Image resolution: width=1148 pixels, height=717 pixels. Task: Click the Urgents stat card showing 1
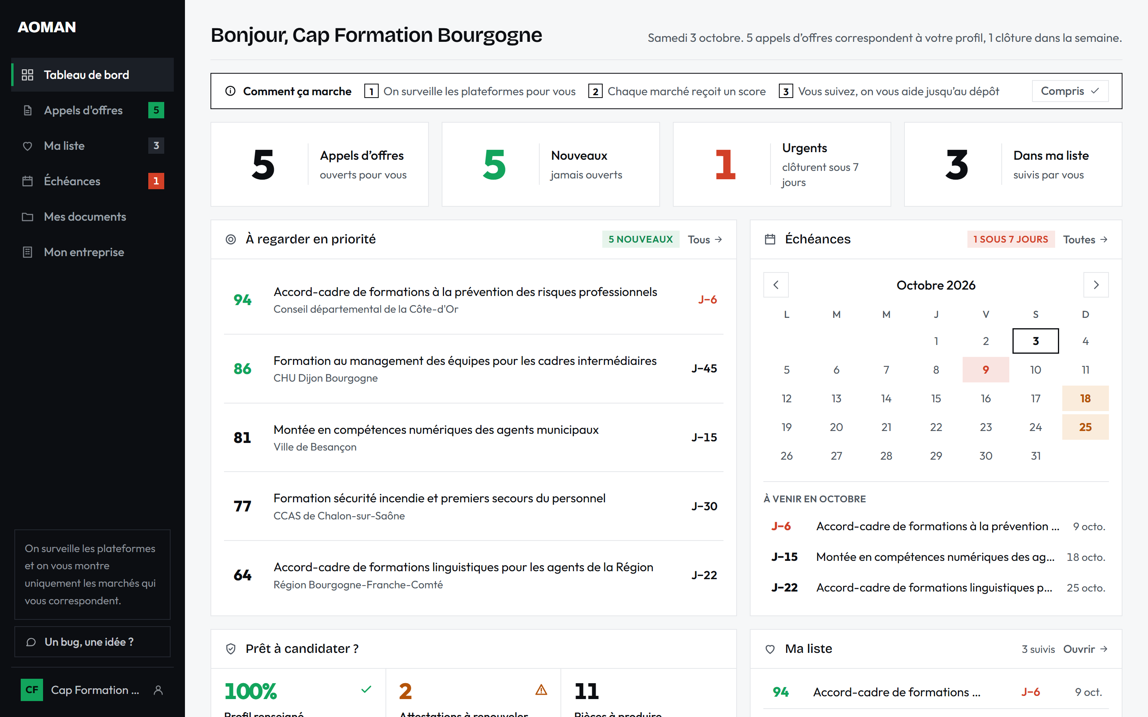click(782, 165)
